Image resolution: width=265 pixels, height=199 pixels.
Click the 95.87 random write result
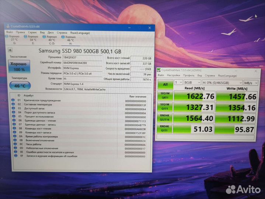pyautogui.click(x=234, y=130)
